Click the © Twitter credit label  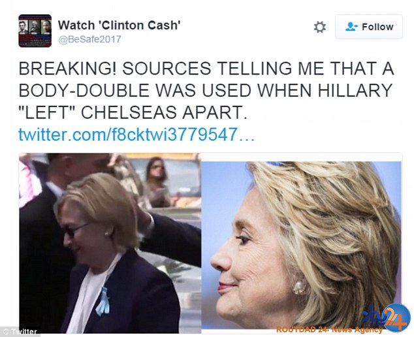tap(20, 332)
